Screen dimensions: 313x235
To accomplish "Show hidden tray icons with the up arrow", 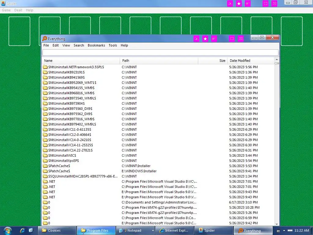I will pyautogui.click(x=284, y=230).
